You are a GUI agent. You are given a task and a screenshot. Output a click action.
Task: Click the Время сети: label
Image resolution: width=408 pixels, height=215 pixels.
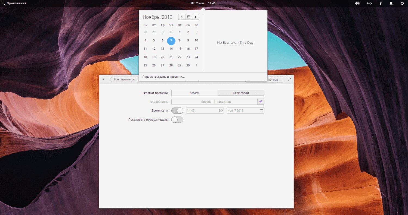pyautogui.click(x=160, y=110)
